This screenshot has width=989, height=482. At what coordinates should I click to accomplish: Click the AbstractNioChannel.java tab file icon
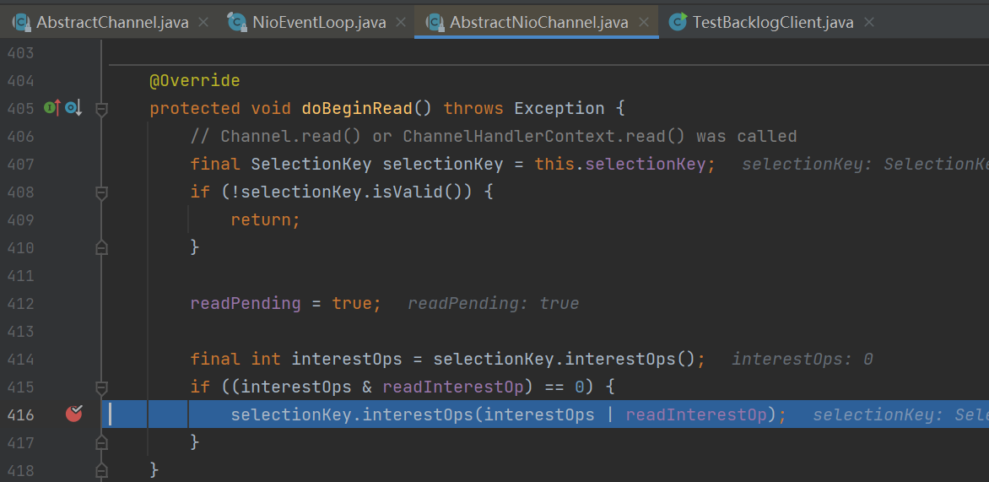coord(435,23)
